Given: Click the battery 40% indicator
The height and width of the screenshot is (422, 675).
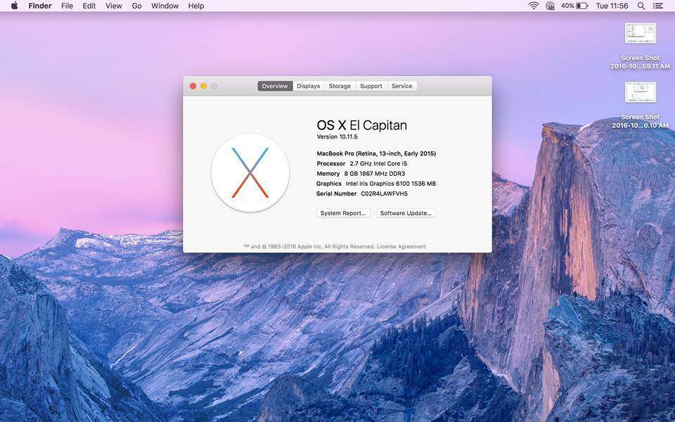Looking at the screenshot, I should coord(574,6).
